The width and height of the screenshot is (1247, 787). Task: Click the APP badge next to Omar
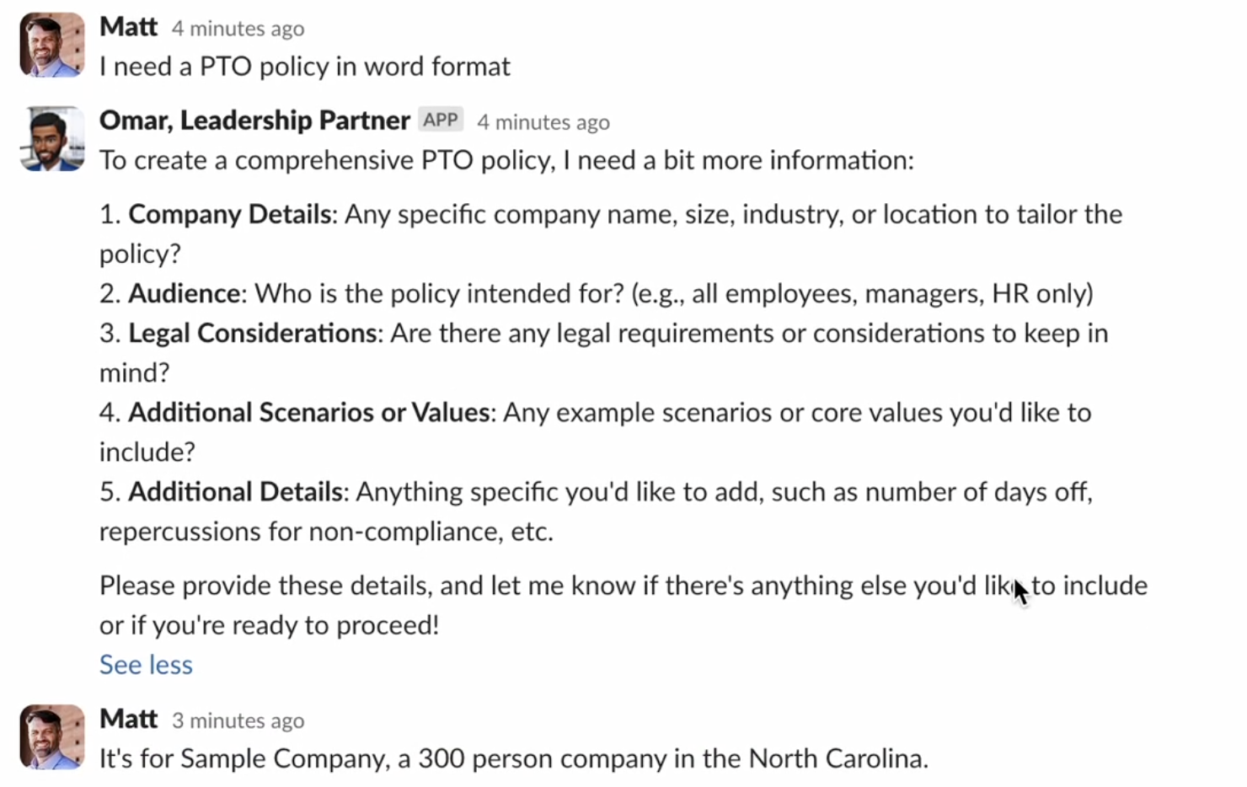click(x=441, y=120)
